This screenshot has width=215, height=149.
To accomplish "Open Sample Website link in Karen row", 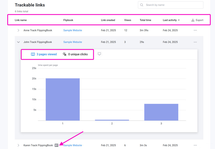I will pos(73,145).
